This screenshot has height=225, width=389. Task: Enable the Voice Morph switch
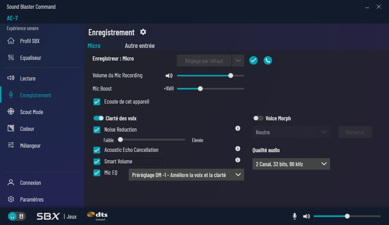pyautogui.click(x=258, y=118)
